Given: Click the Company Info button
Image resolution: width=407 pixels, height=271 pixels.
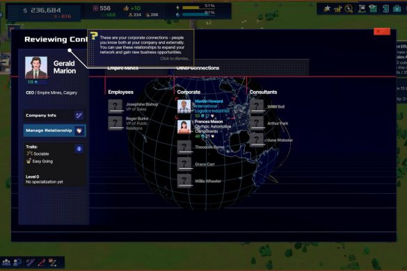Looking at the screenshot, I should pyautogui.click(x=54, y=115).
